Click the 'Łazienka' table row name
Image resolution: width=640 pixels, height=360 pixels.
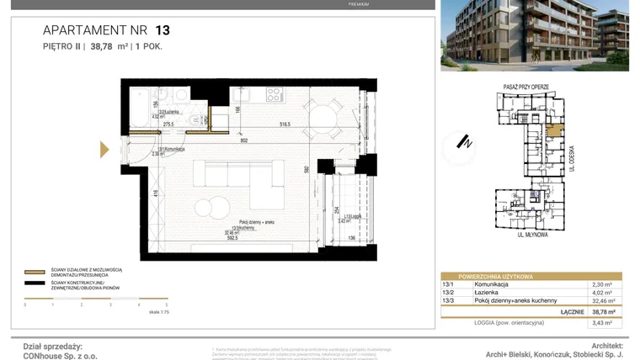coord(486,293)
